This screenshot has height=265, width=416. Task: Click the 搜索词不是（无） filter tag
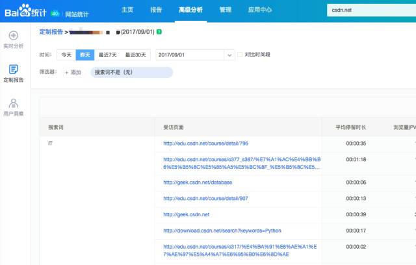tap(131, 72)
